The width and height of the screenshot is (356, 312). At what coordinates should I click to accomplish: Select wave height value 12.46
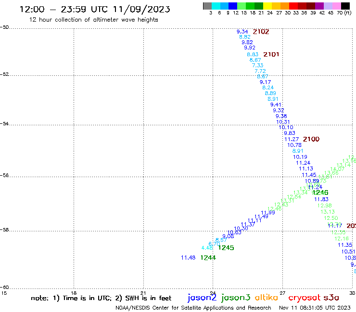coord(275,209)
